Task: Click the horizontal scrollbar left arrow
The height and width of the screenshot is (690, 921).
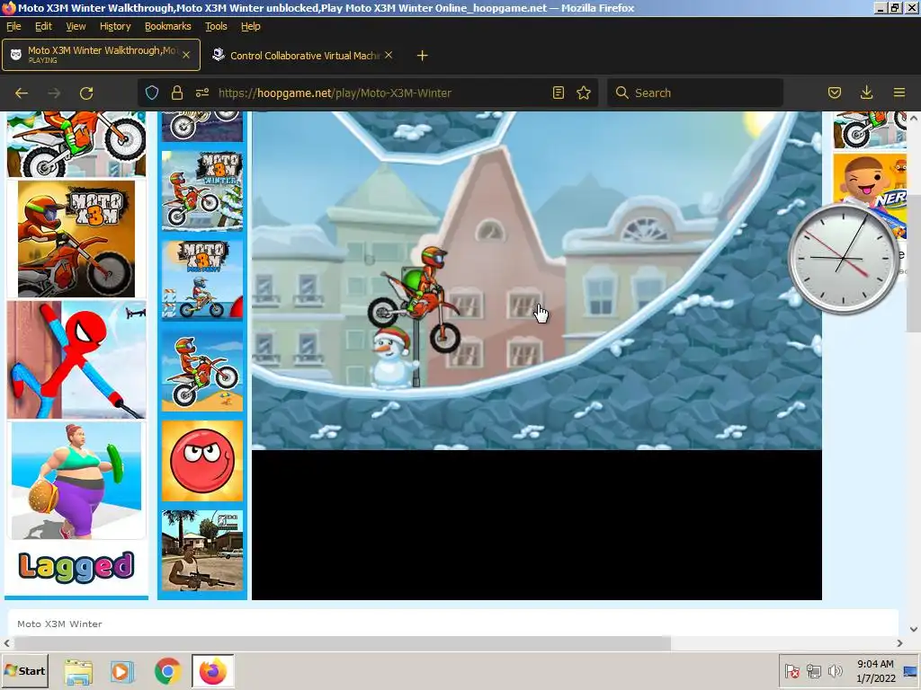Action: click(x=6, y=643)
